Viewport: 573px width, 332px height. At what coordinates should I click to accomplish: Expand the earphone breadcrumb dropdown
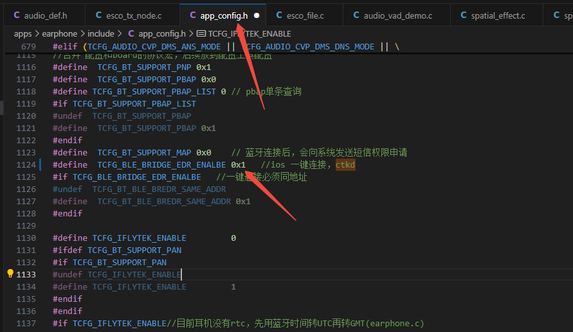pyautogui.click(x=60, y=34)
